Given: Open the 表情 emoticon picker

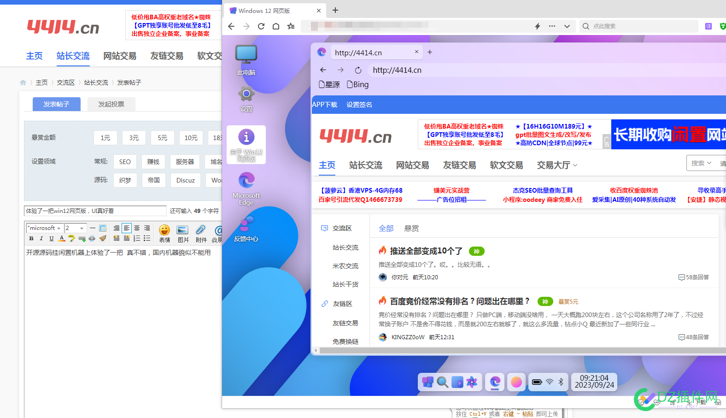Looking at the screenshot, I should click(x=164, y=233).
